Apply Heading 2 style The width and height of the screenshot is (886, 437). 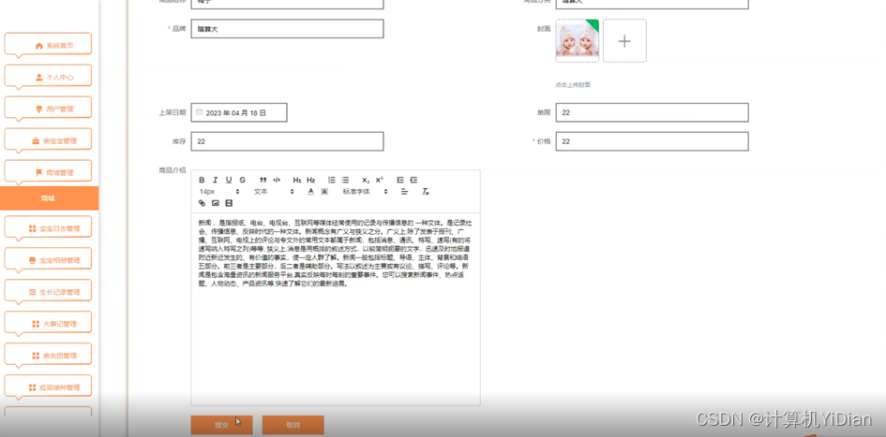coord(310,180)
